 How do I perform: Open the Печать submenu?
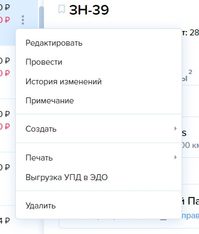99,158
